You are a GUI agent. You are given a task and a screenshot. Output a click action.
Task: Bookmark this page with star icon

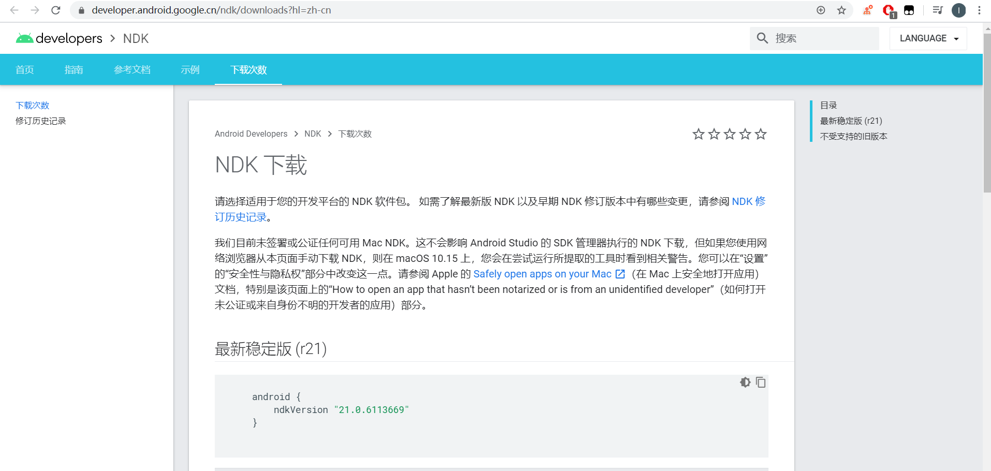pos(841,10)
